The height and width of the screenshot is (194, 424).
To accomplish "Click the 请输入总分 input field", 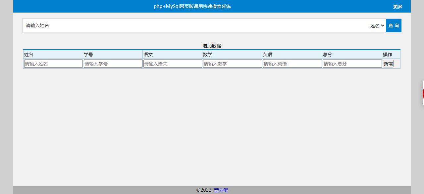I will point(352,63).
